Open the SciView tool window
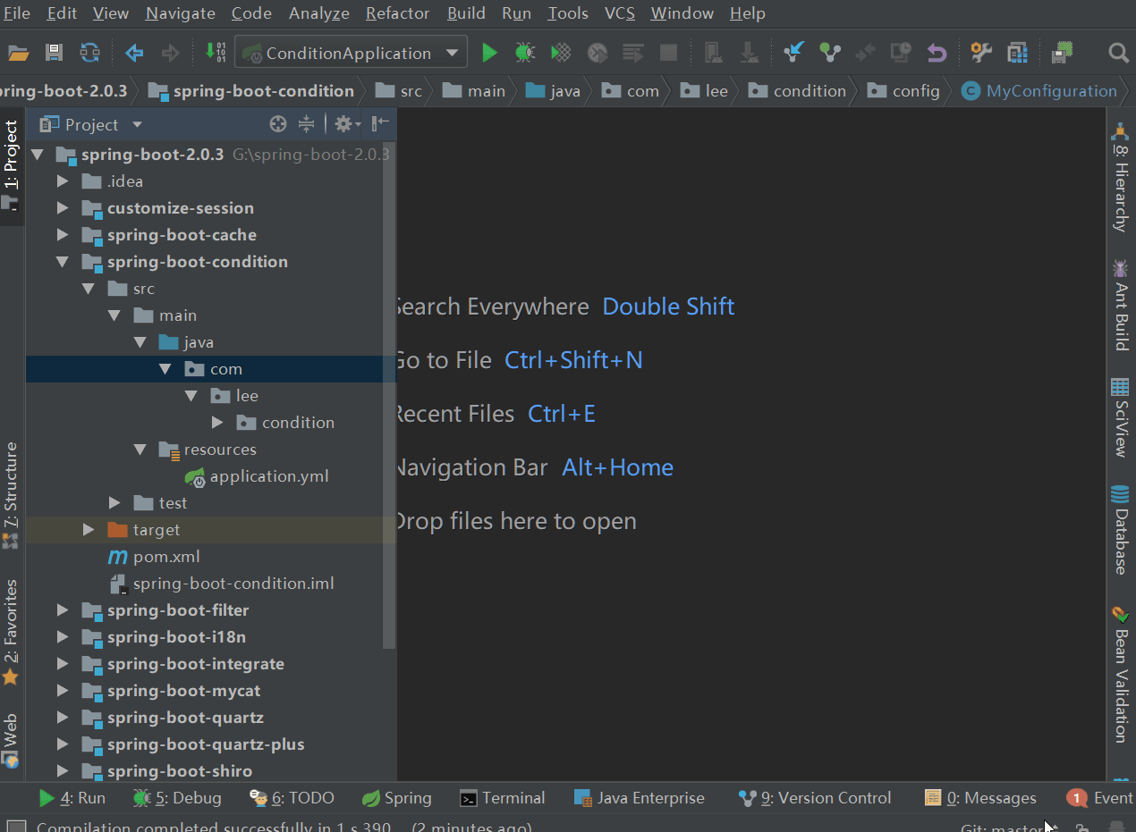 click(x=1119, y=417)
